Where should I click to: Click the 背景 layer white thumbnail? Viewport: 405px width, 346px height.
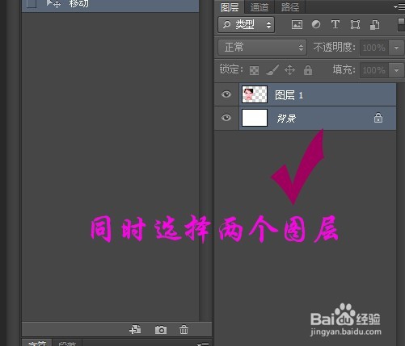click(x=255, y=118)
